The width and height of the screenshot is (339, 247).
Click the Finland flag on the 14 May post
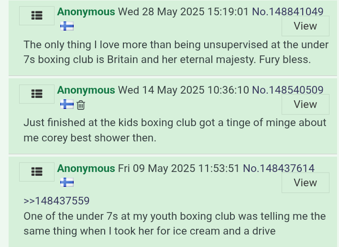point(67,105)
